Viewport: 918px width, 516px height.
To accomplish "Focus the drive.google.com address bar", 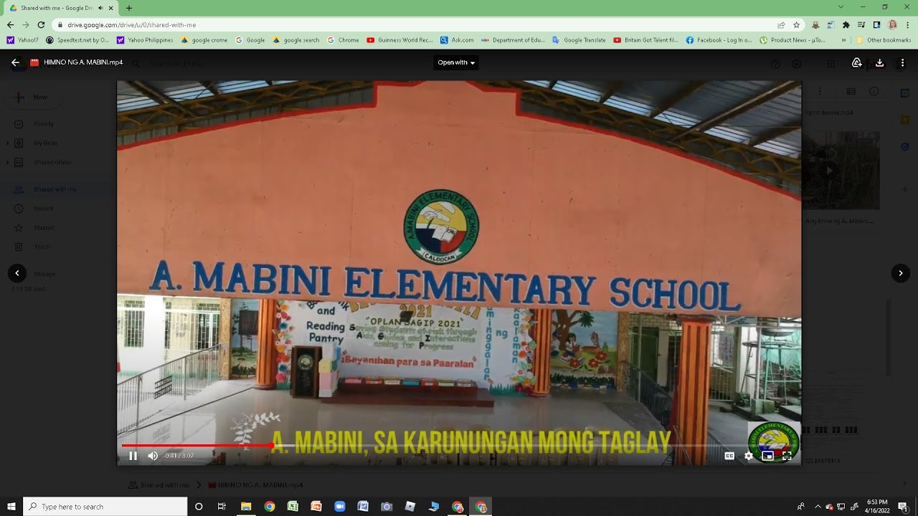I will (x=416, y=24).
